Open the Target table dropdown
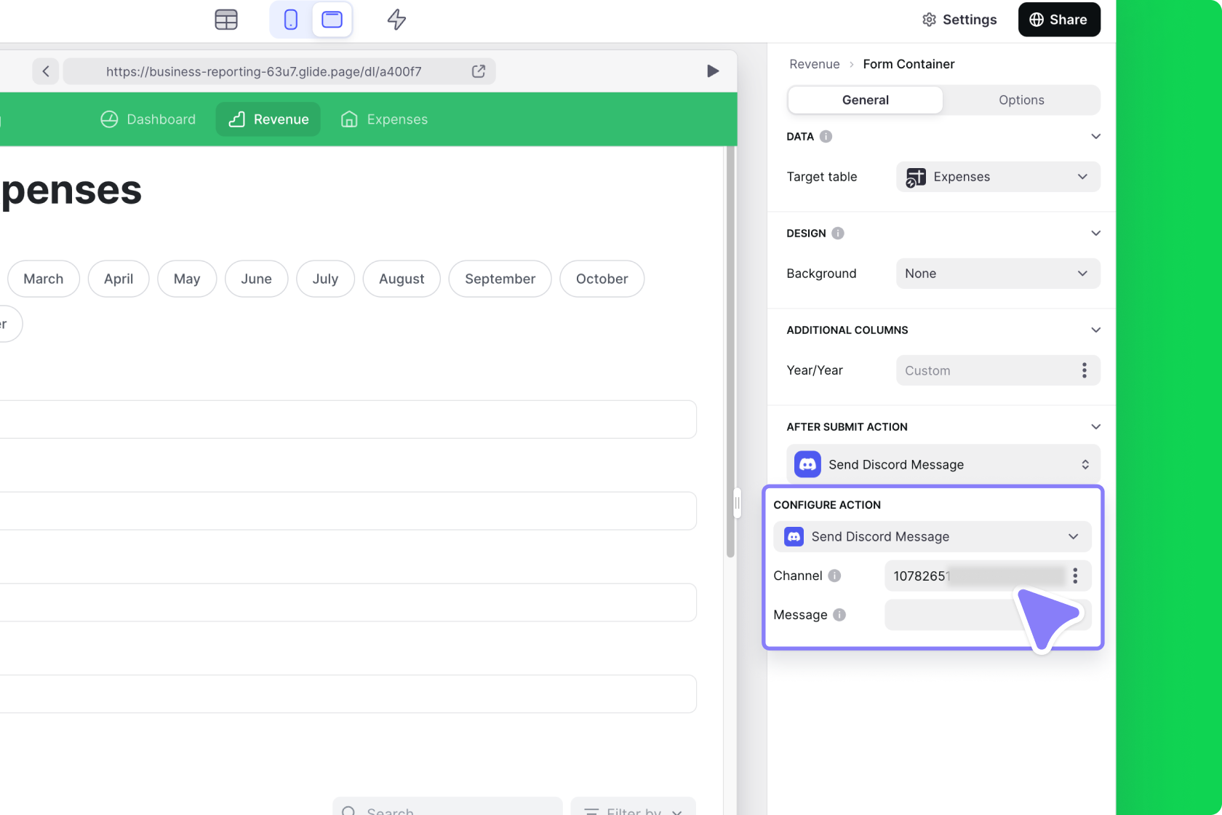This screenshot has height=815, width=1222. click(997, 177)
